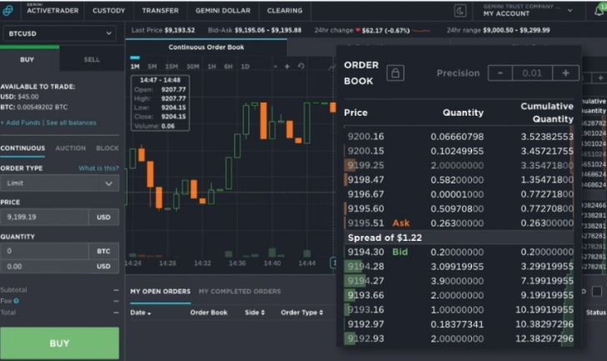Toggle night mode moon icon
The width and height of the screenshot is (607, 361).
[x=460, y=11]
